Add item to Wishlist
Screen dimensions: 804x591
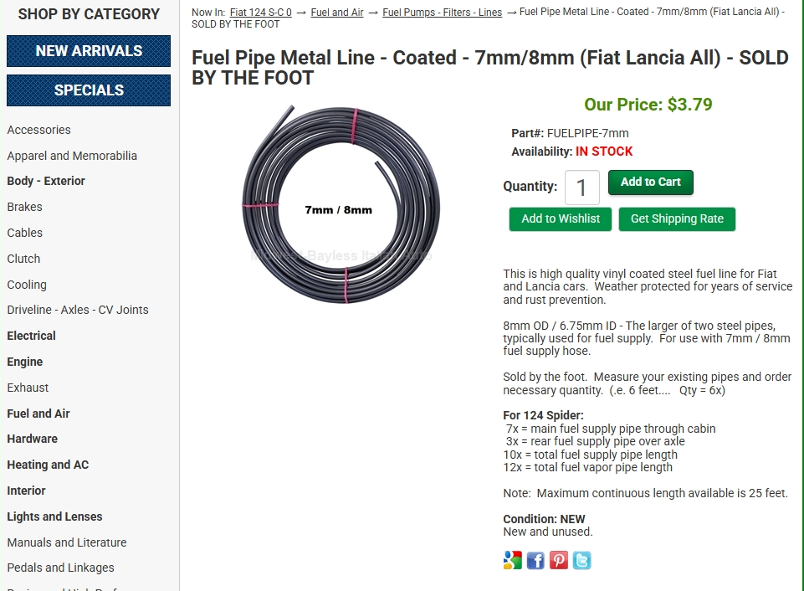[561, 219]
